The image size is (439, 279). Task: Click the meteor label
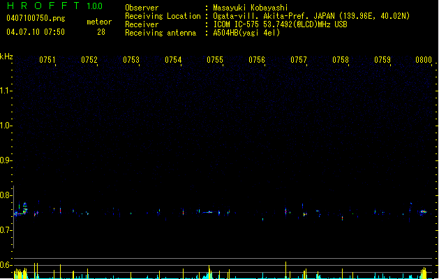click(x=99, y=22)
